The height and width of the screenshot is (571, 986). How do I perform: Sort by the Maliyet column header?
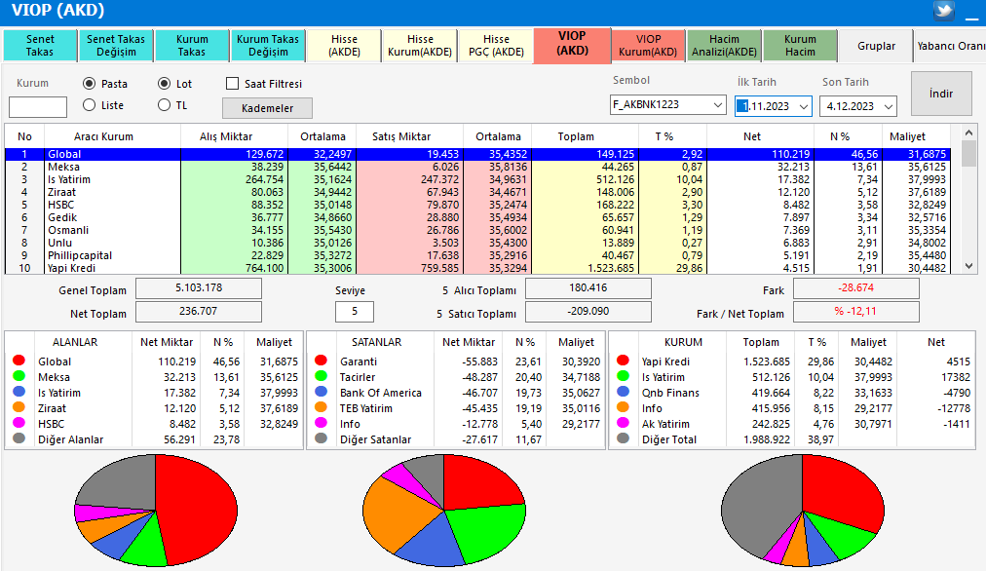tap(907, 136)
